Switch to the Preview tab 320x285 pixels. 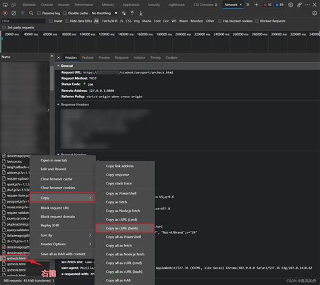[x=104, y=57]
